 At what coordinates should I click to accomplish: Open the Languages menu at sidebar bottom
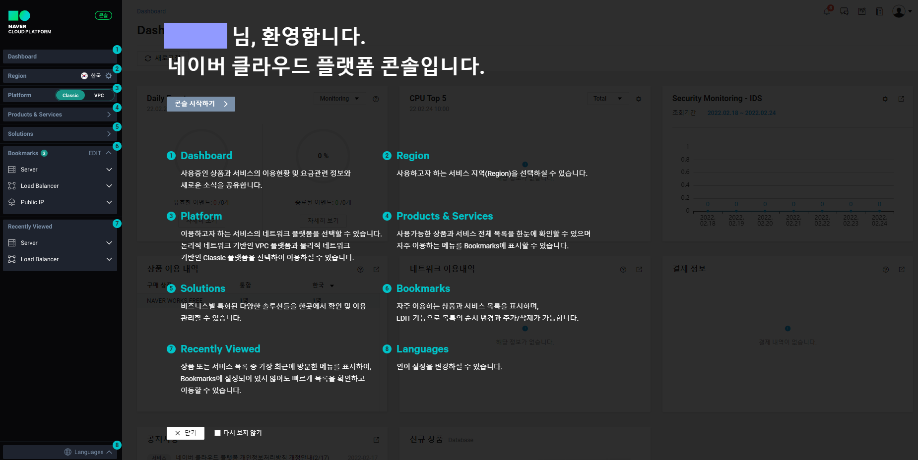pos(88,452)
